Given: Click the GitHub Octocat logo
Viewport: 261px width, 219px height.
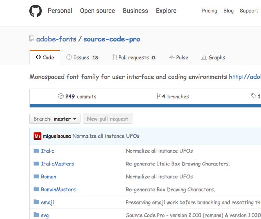Looking at the screenshot, I should 36,11.
